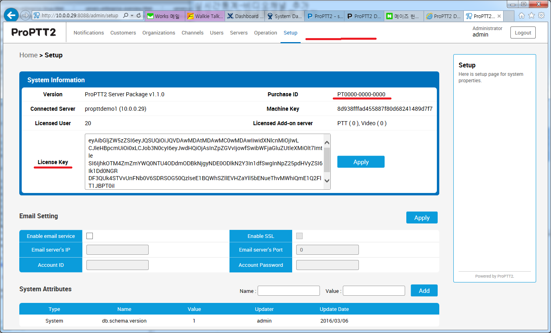Viewport: 551px width, 333px height.
Task: Click the ProPTT2 logo in header
Action: click(x=34, y=32)
